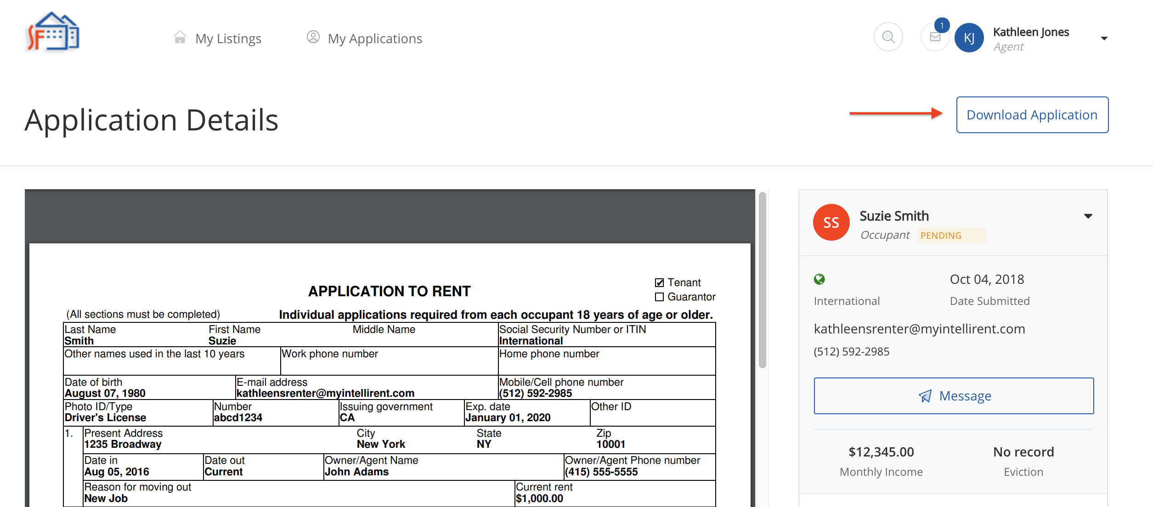Open the My Listings menu
Viewport: 1153px width, 507px height.
pos(228,39)
